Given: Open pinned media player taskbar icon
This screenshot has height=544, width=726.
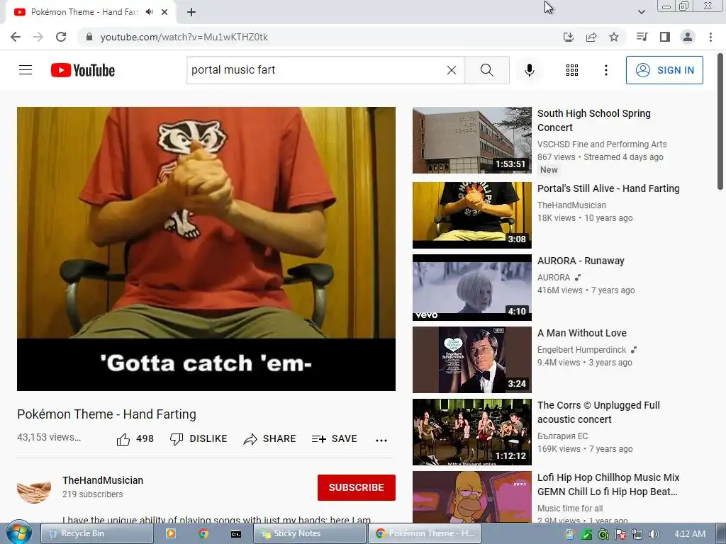Looking at the screenshot, I should 170,533.
